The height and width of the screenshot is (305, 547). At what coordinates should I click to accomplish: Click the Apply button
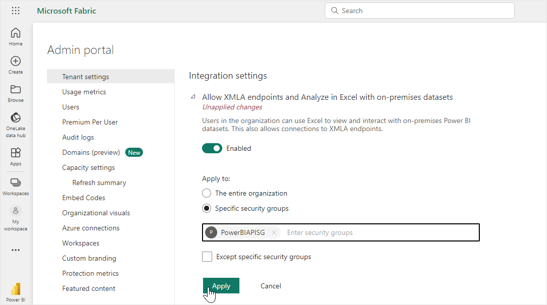[x=221, y=286]
